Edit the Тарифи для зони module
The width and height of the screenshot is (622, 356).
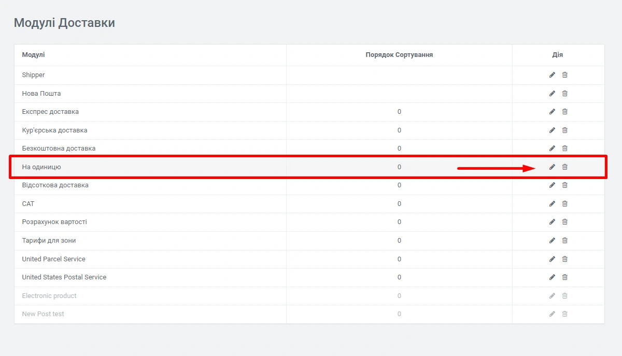pos(552,241)
